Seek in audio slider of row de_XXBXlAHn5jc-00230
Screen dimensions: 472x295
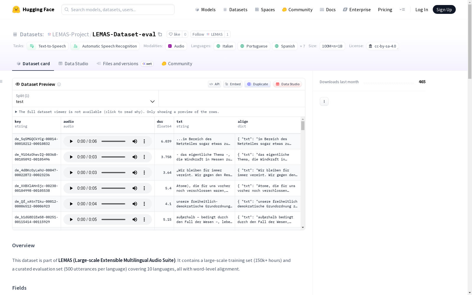click(114, 188)
